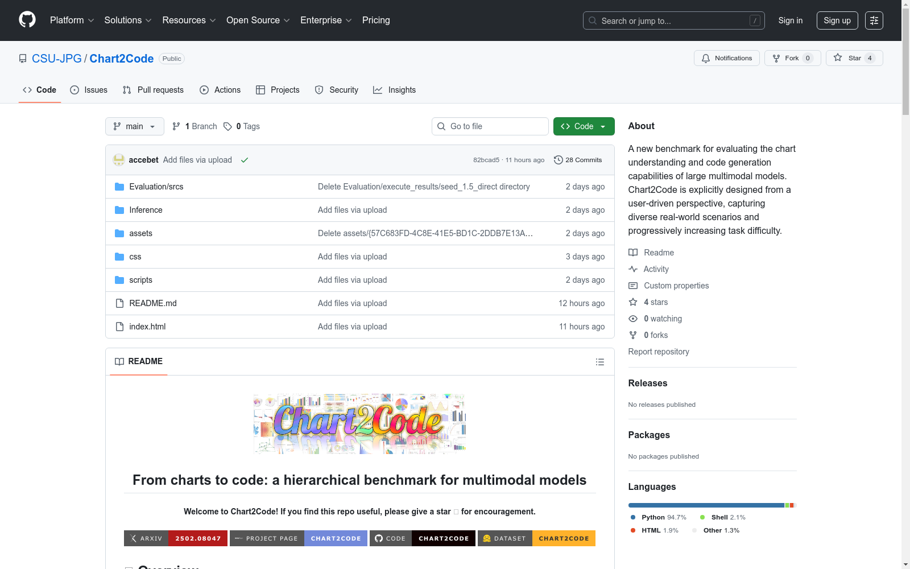Image resolution: width=910 pixels, height=569 pixels.
Task: Expand the Open Source menu
Action: (258, 20)
